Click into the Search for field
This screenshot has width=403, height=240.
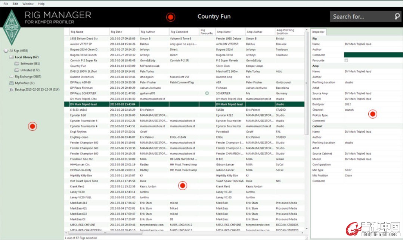(x=362, y=16)
